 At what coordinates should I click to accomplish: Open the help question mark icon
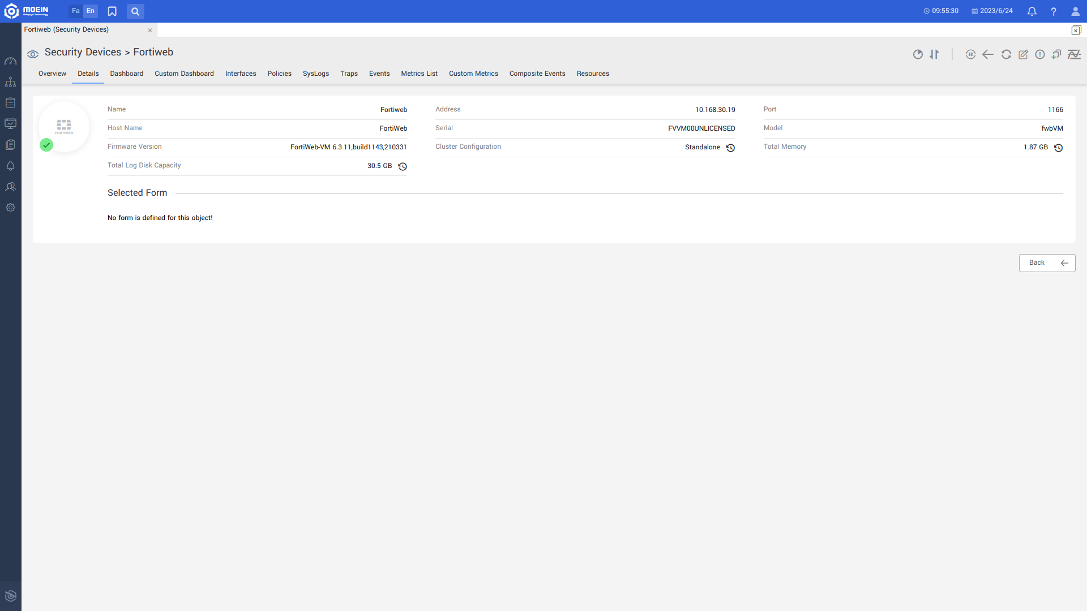coord(1054,11)
